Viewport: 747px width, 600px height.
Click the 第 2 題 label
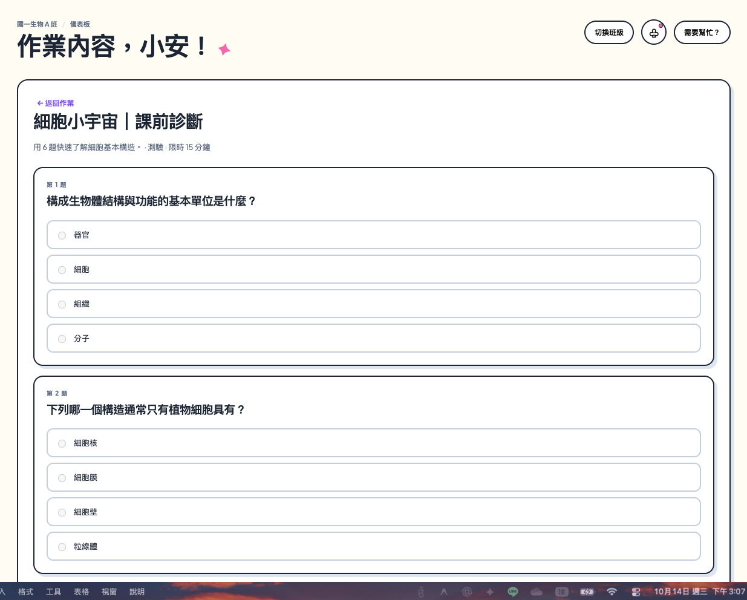(57, 393)
